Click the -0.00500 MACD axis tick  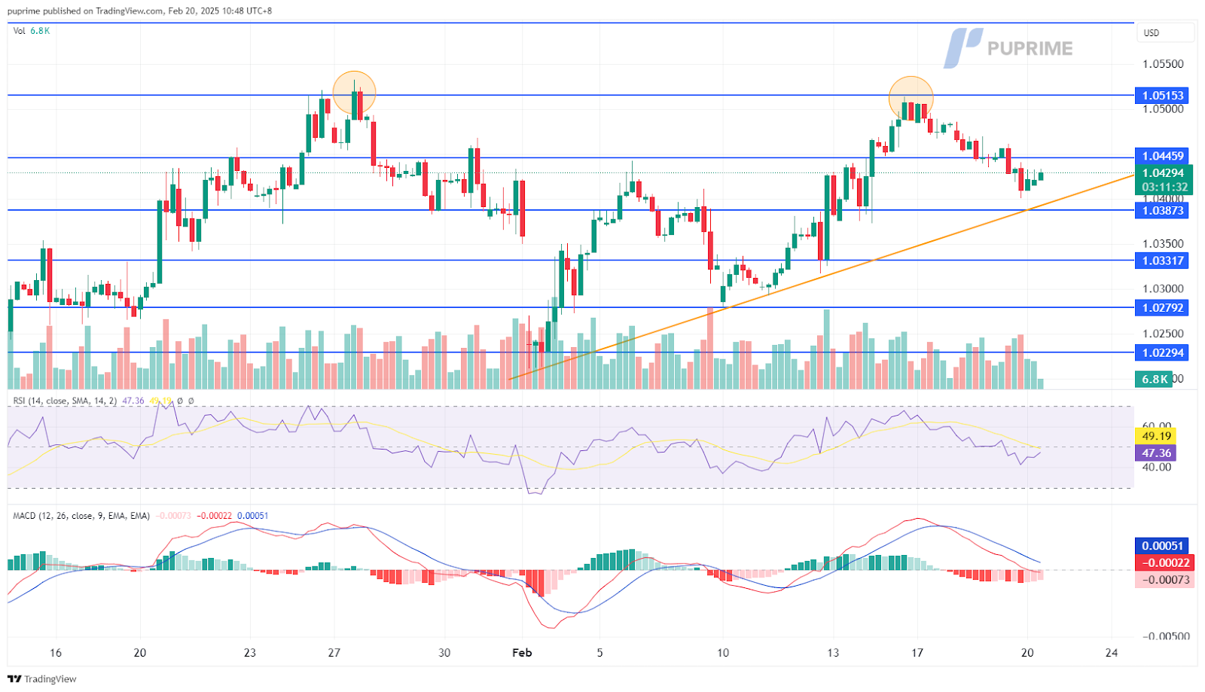tap(1166, 636)
